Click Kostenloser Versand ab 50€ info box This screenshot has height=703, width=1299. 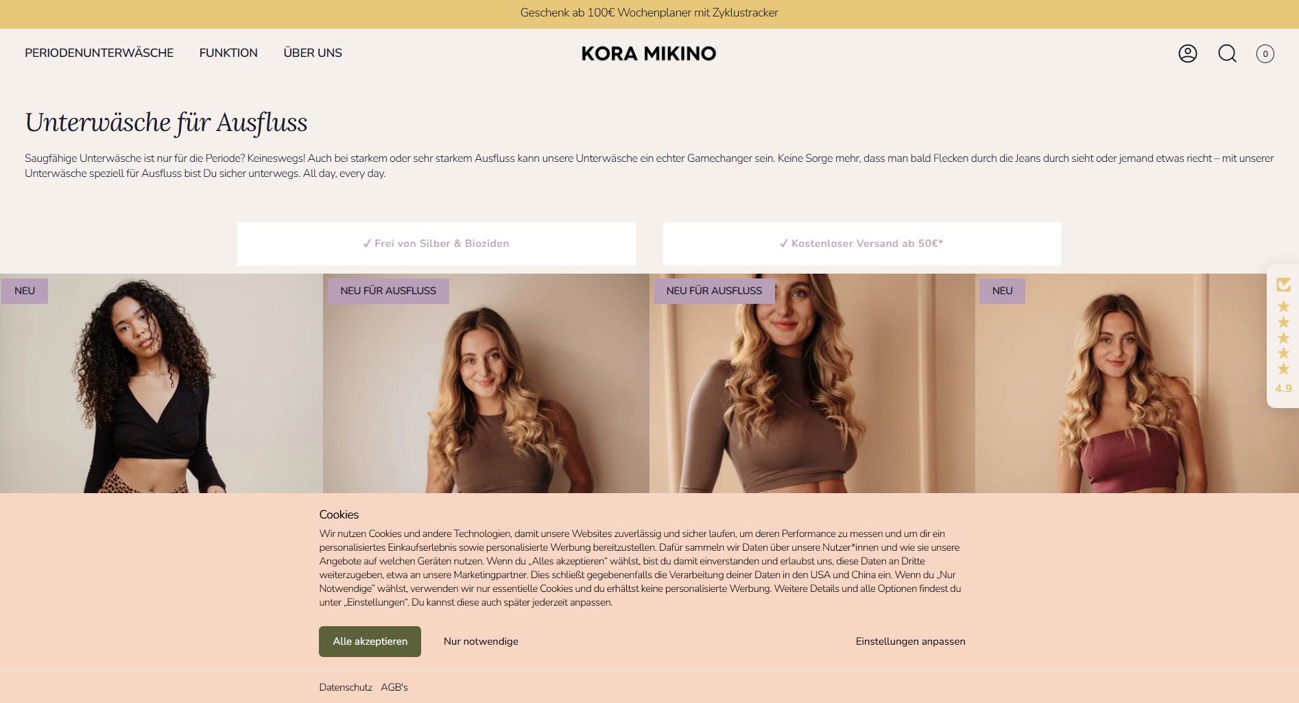point(861,243)
